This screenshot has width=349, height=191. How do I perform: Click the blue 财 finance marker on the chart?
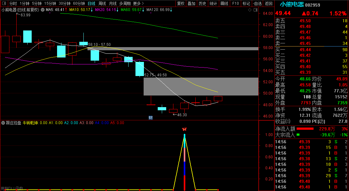151,118
